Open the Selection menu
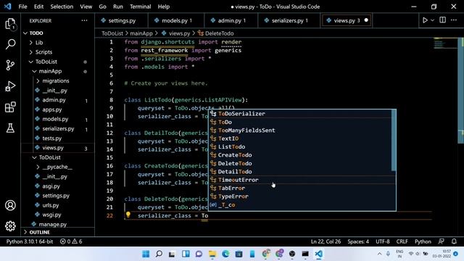 click(62, 7)
